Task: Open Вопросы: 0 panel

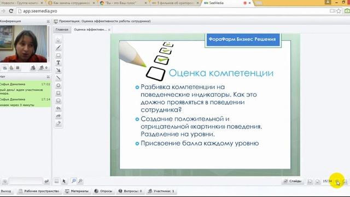Action: tap(130, 191)
